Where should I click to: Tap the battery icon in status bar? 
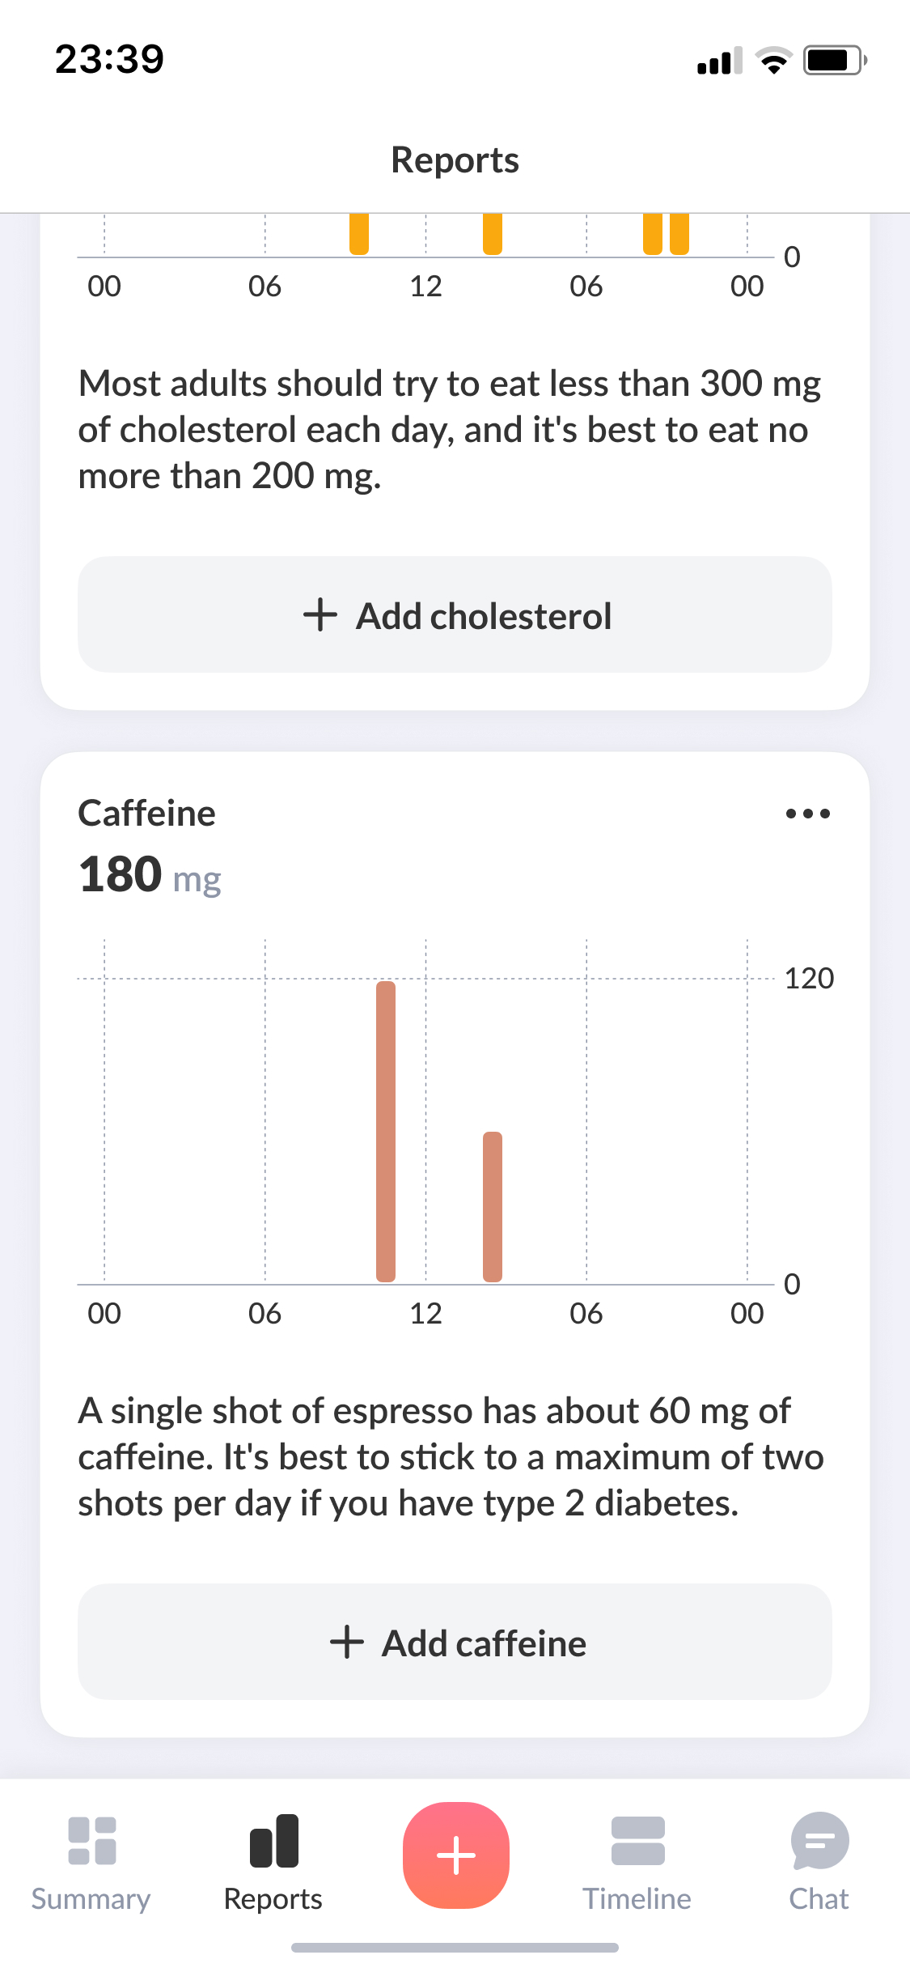[834, 61]
